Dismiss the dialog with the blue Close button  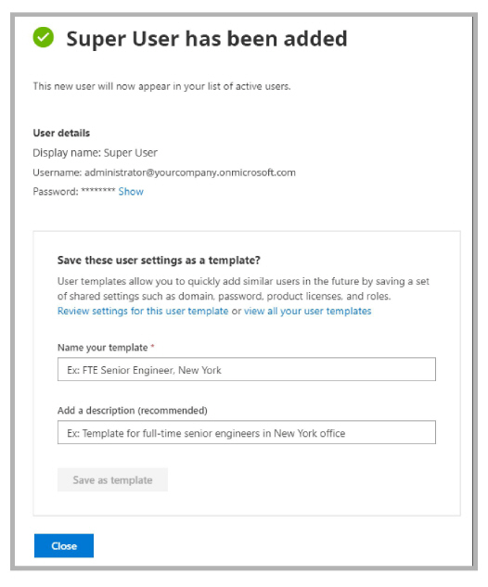coord(64,545)
